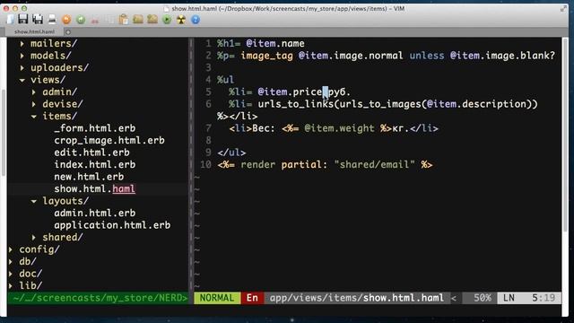Click the Open file toolbar icon

[x=11, y=20]
